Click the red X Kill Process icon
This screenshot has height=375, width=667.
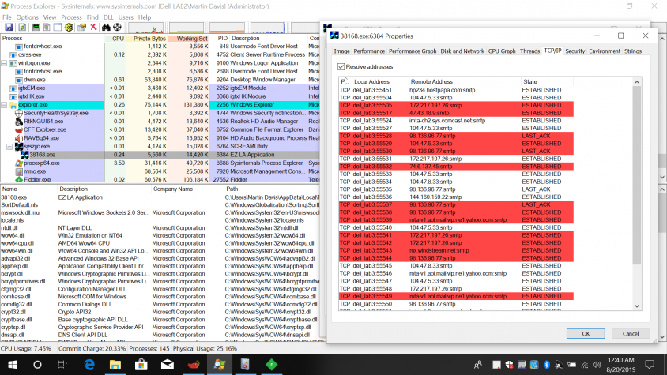pyautogui.click(x=93, y=28)
